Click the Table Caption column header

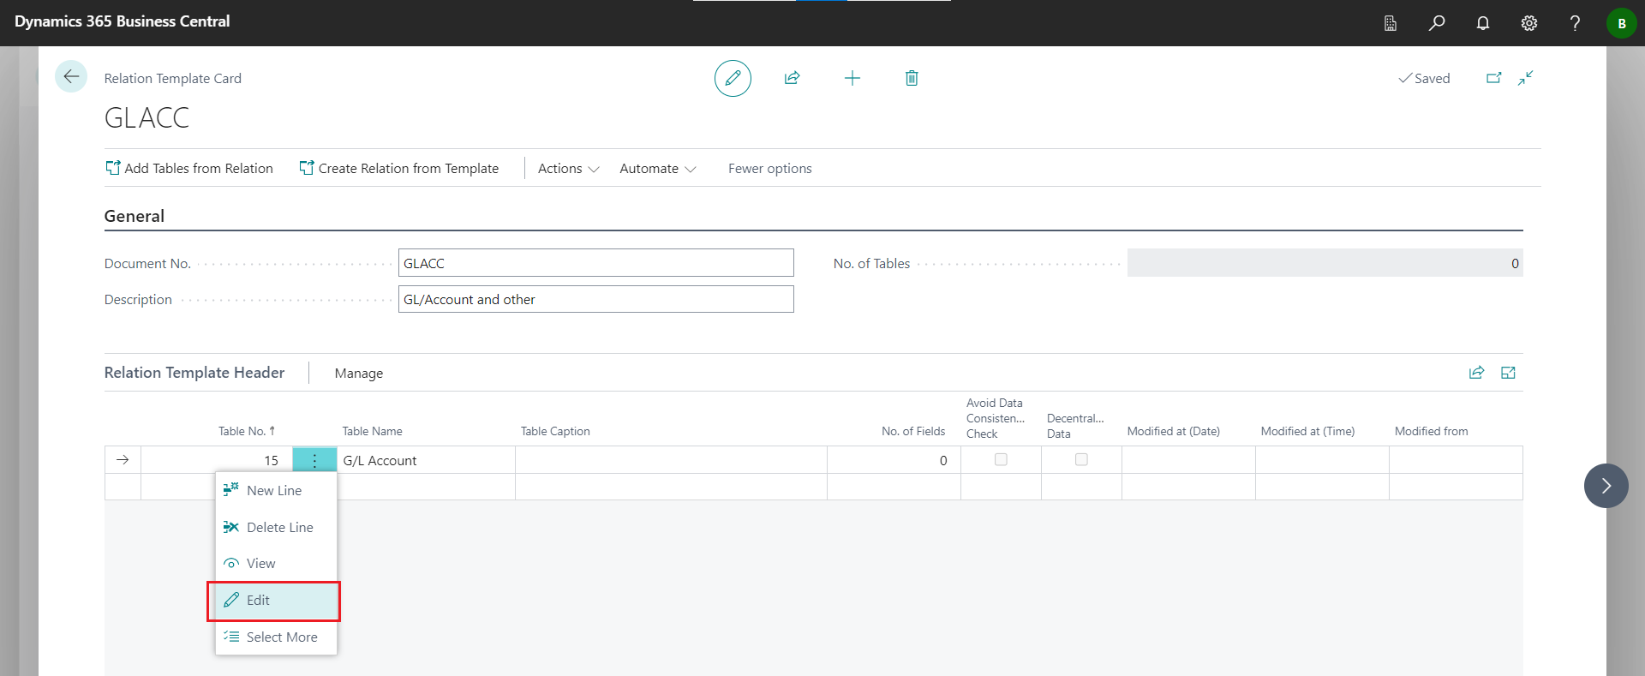point(555,432)
